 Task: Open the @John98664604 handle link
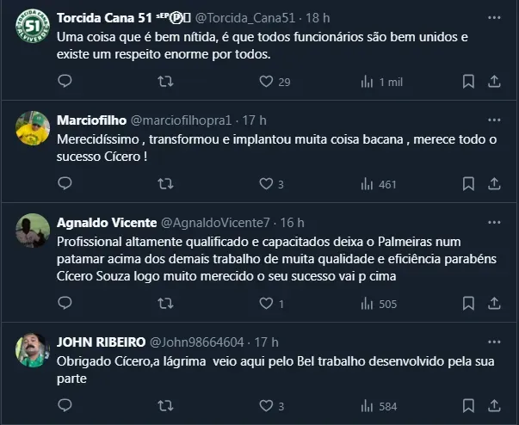tap(197, 342)
